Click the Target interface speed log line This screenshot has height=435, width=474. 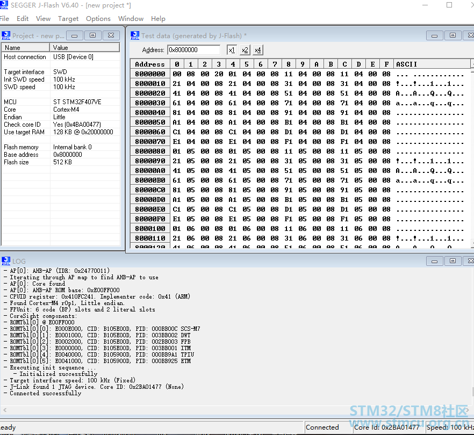(69, 380)
